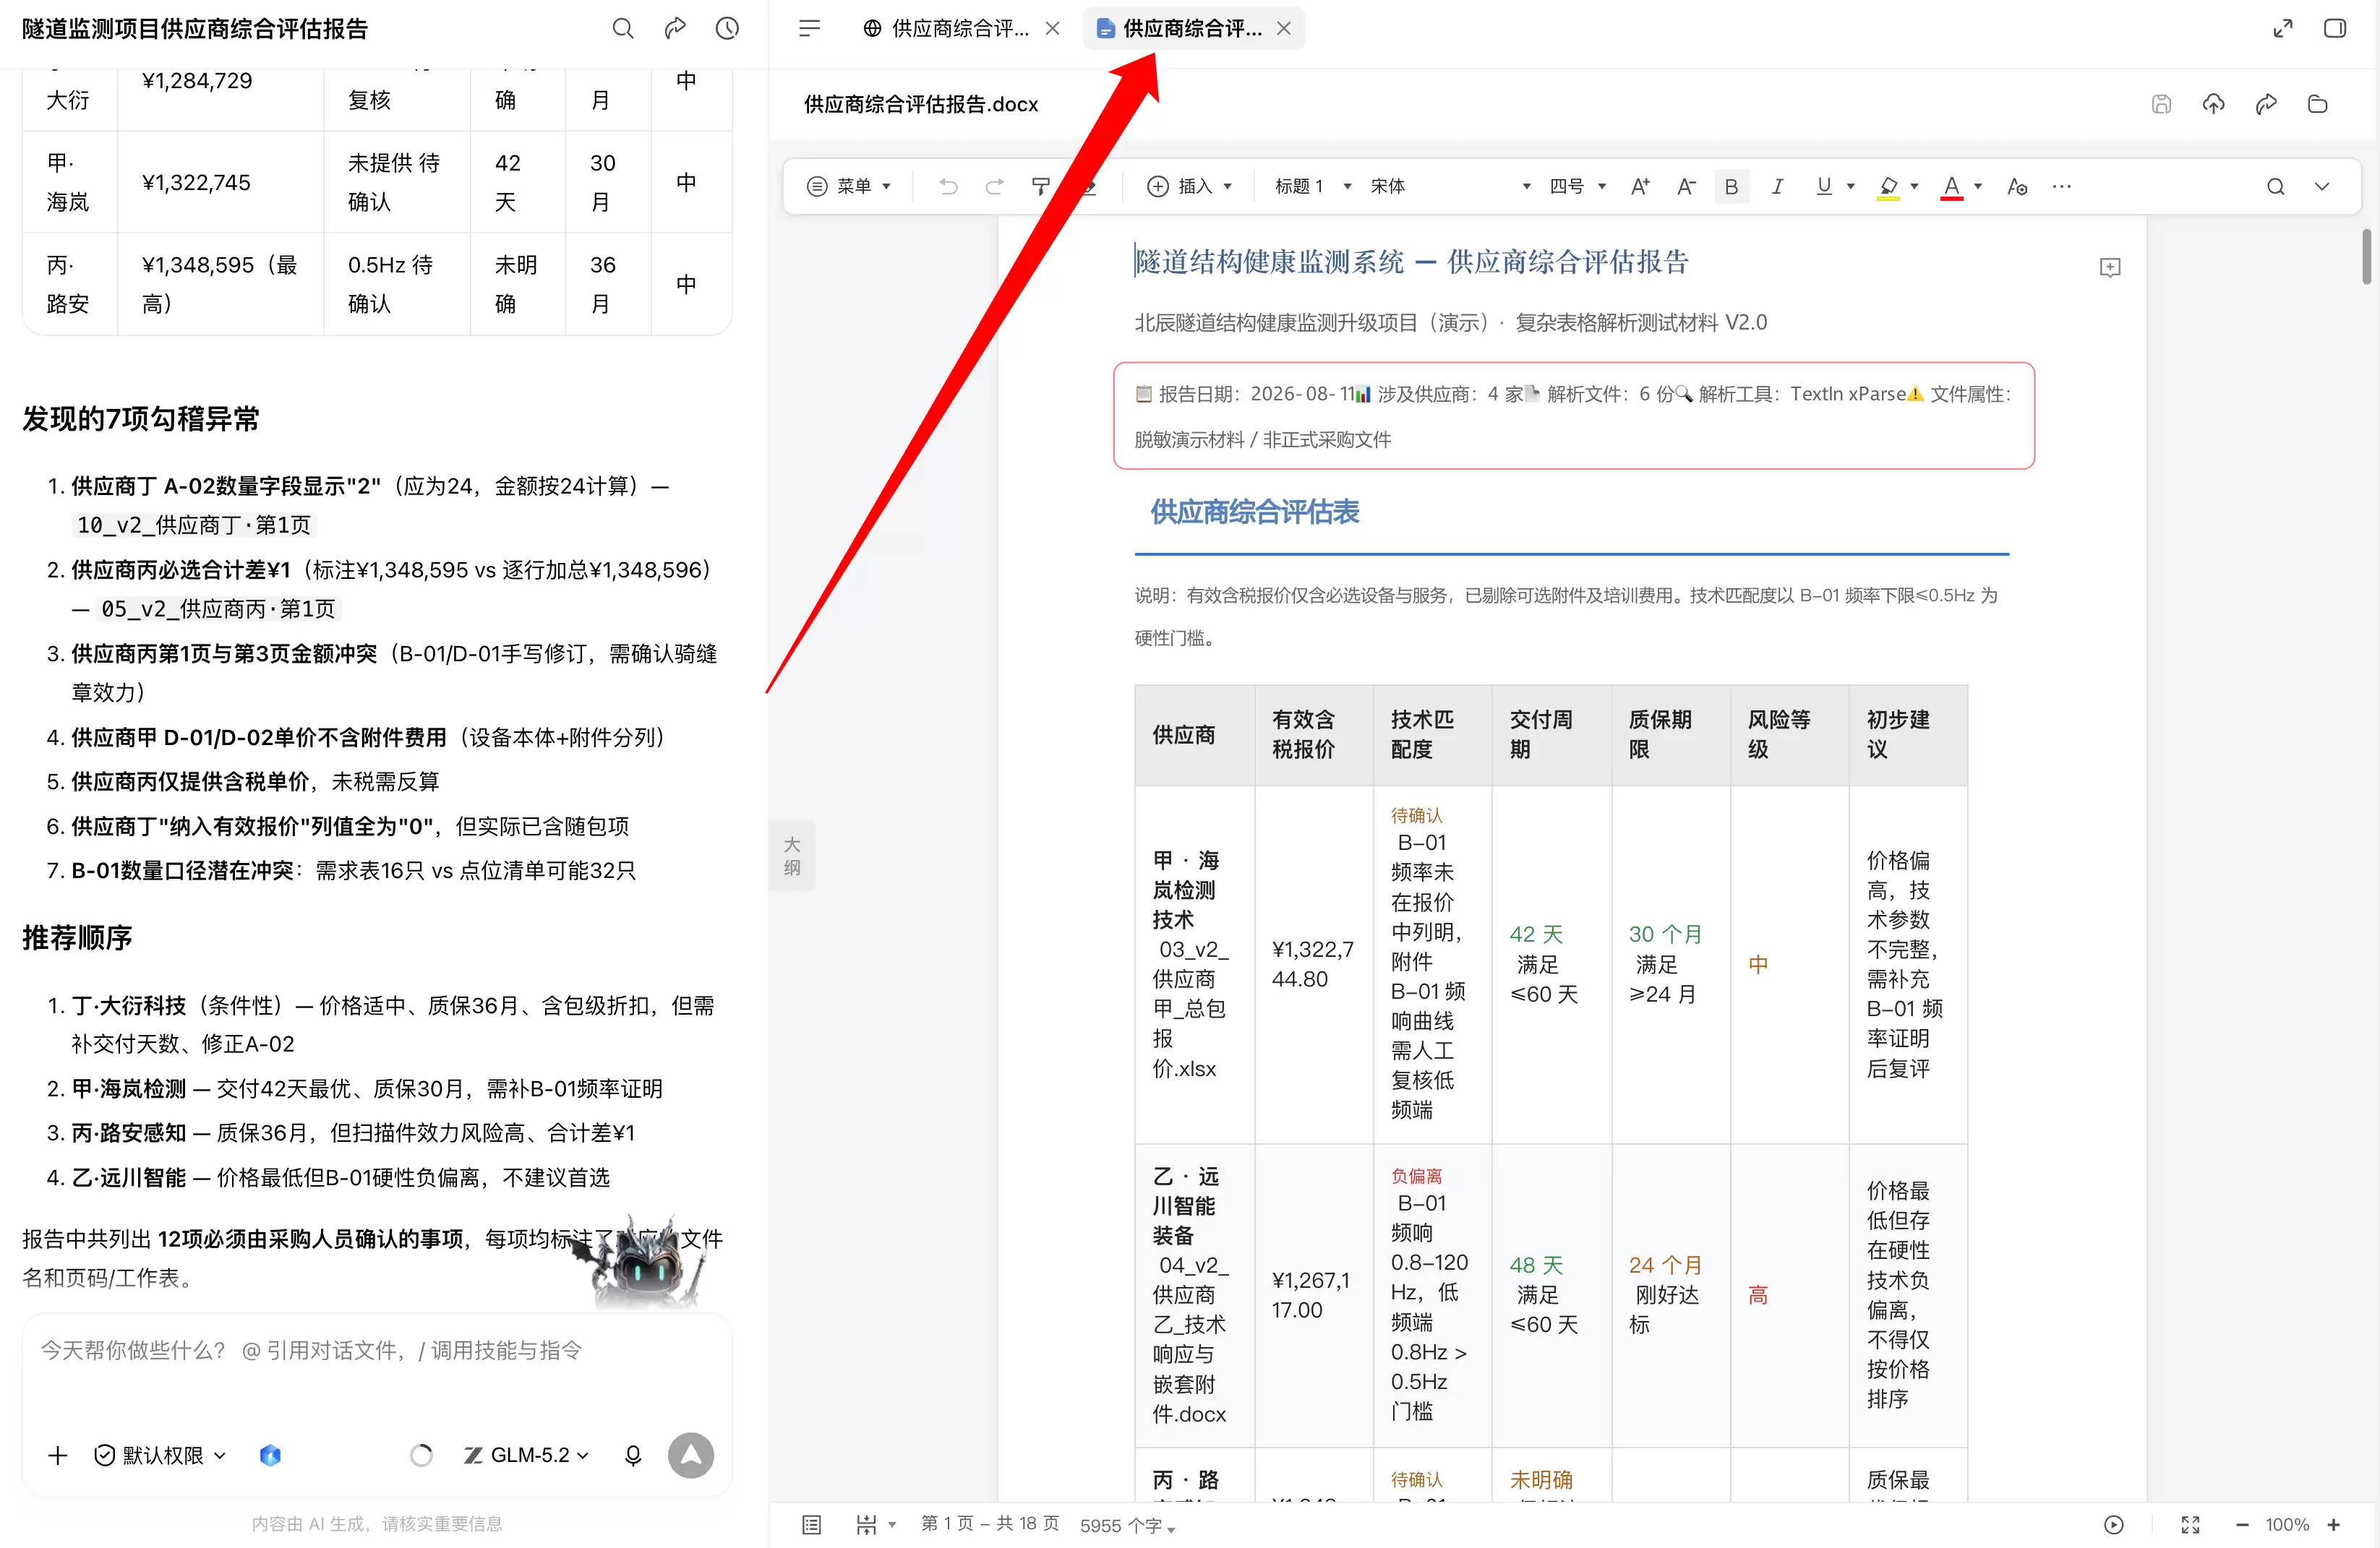Toggle the tab list sidebar icon

coord(809,28)
